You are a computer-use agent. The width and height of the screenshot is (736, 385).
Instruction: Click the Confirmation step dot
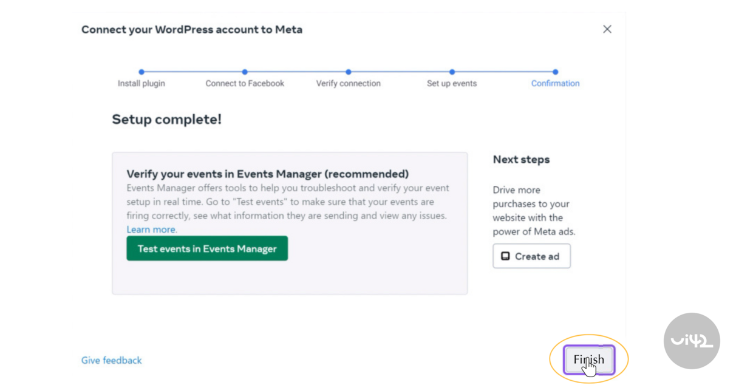555,72
